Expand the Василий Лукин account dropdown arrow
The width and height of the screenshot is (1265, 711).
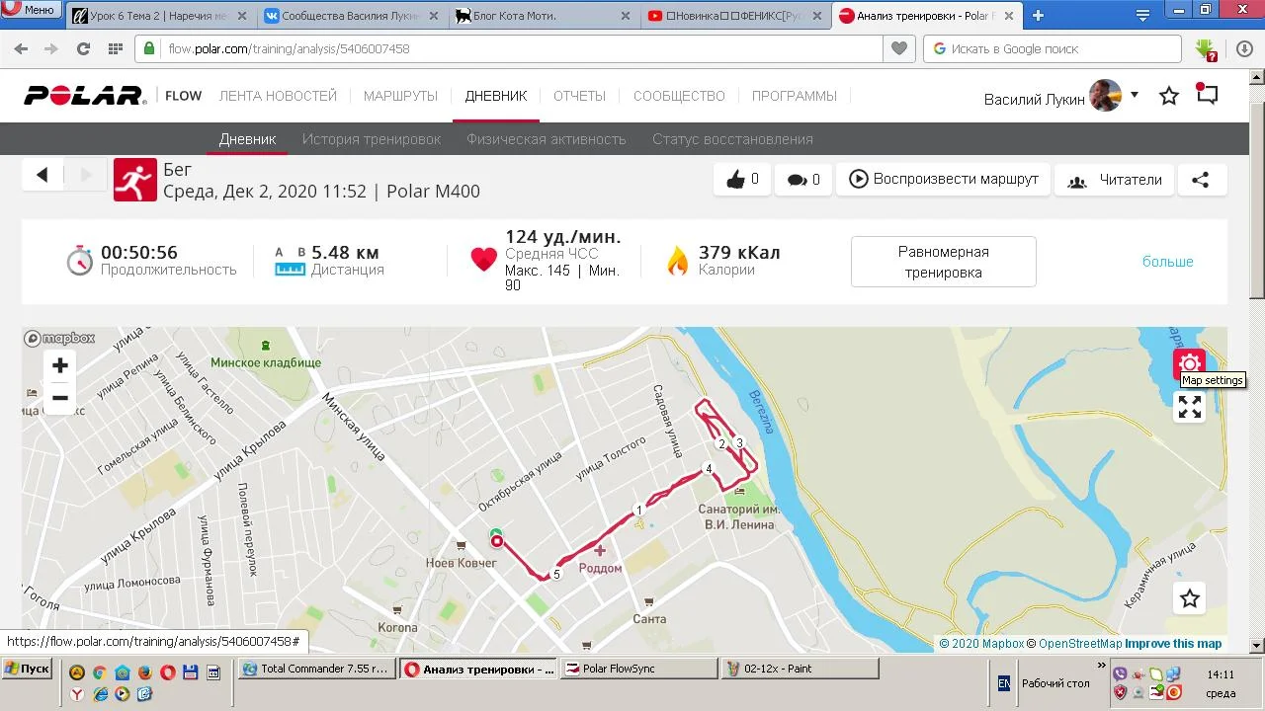(x=1135, y=95)
